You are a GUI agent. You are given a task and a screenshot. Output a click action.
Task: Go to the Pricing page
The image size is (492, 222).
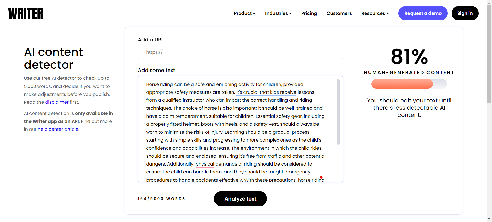coord(309,13)
